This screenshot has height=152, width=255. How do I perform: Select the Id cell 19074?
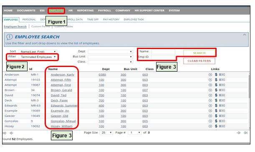coord(35,95)
